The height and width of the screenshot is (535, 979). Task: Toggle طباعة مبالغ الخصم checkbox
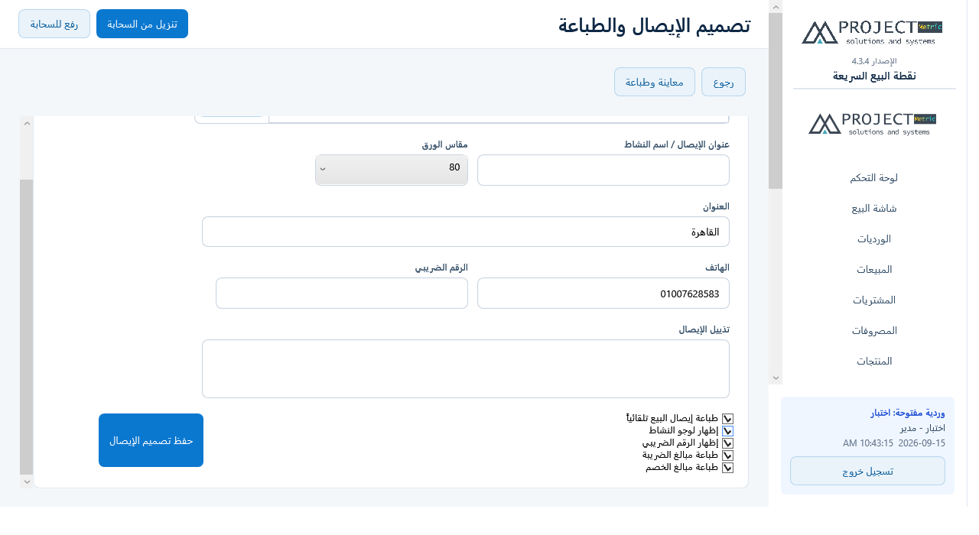728,468
